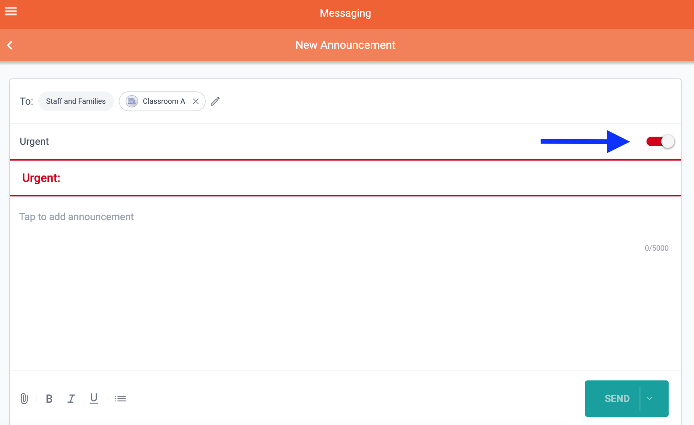Insert a bulleted list
This screenshot has width=694, height=425.
(x=120, y=399)
